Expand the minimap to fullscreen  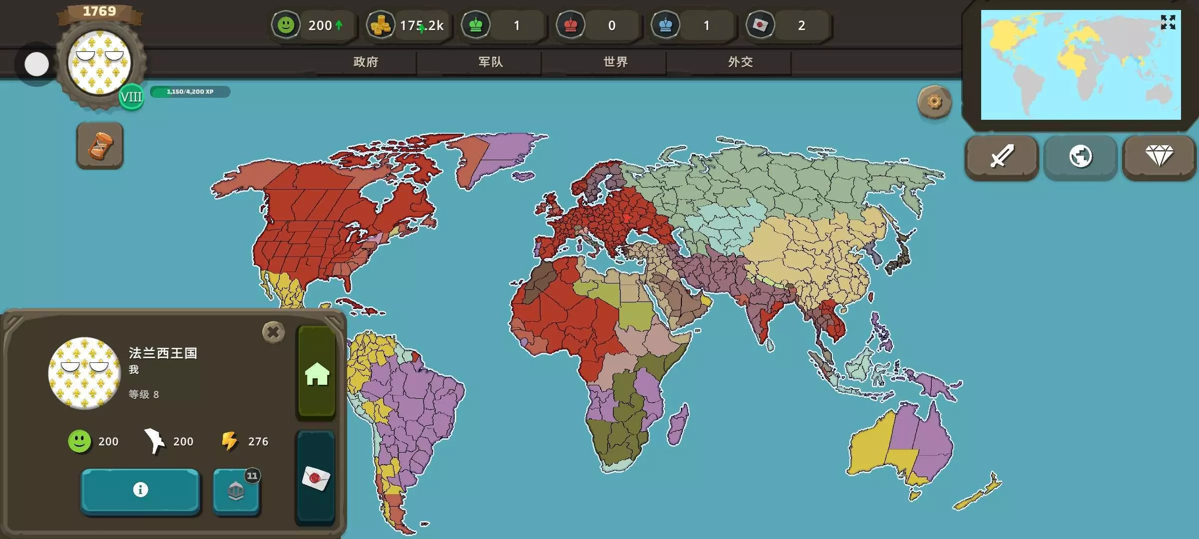(x=1168, y=22)
